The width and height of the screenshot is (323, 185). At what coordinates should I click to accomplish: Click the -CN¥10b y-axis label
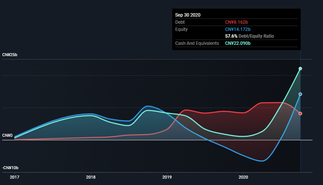[x=11, y=168]
